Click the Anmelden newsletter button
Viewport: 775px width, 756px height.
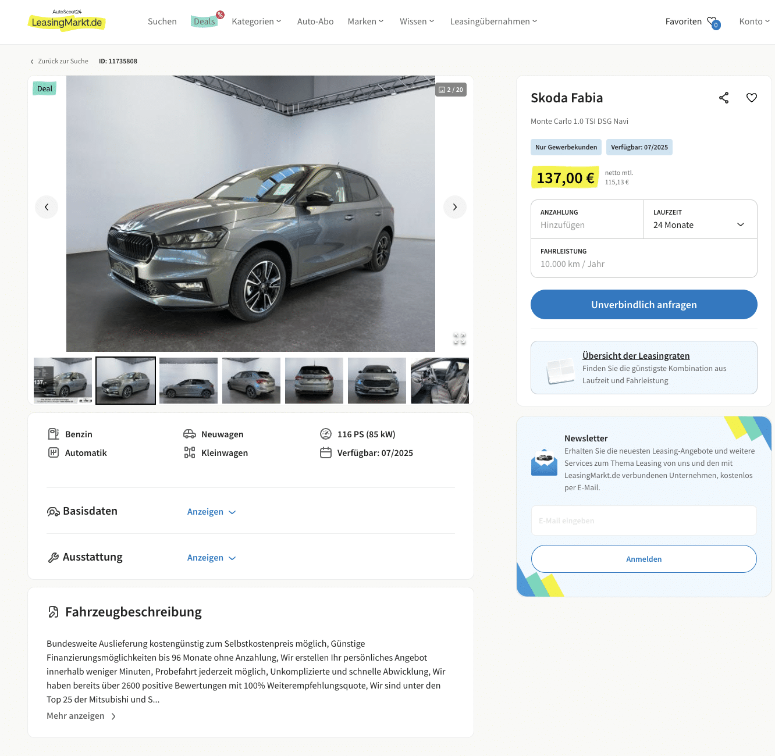click(x=644, y=559)
